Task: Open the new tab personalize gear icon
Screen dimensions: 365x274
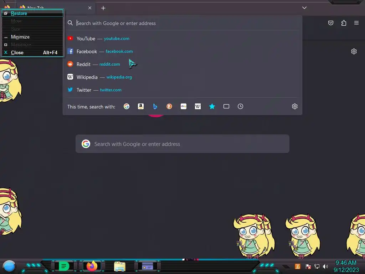Action: (354, 51)
